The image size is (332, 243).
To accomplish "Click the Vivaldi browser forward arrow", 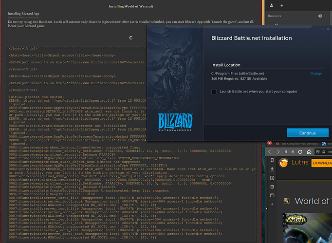I will (x=278, y=151).
